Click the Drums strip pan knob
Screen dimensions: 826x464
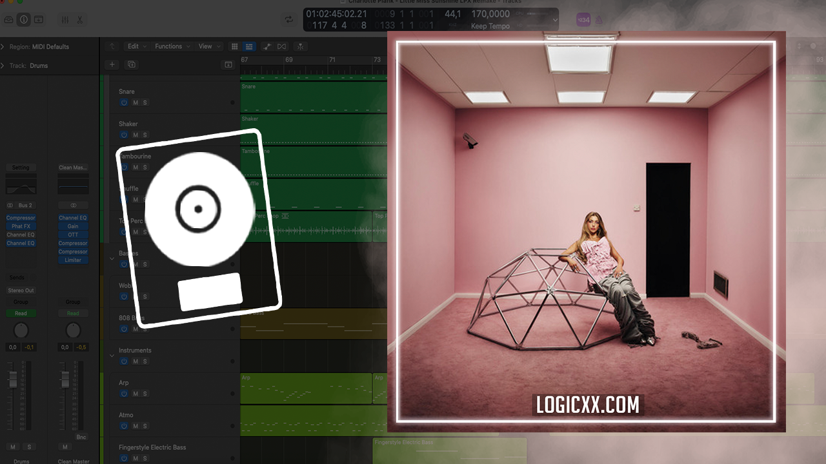(21, 331)
